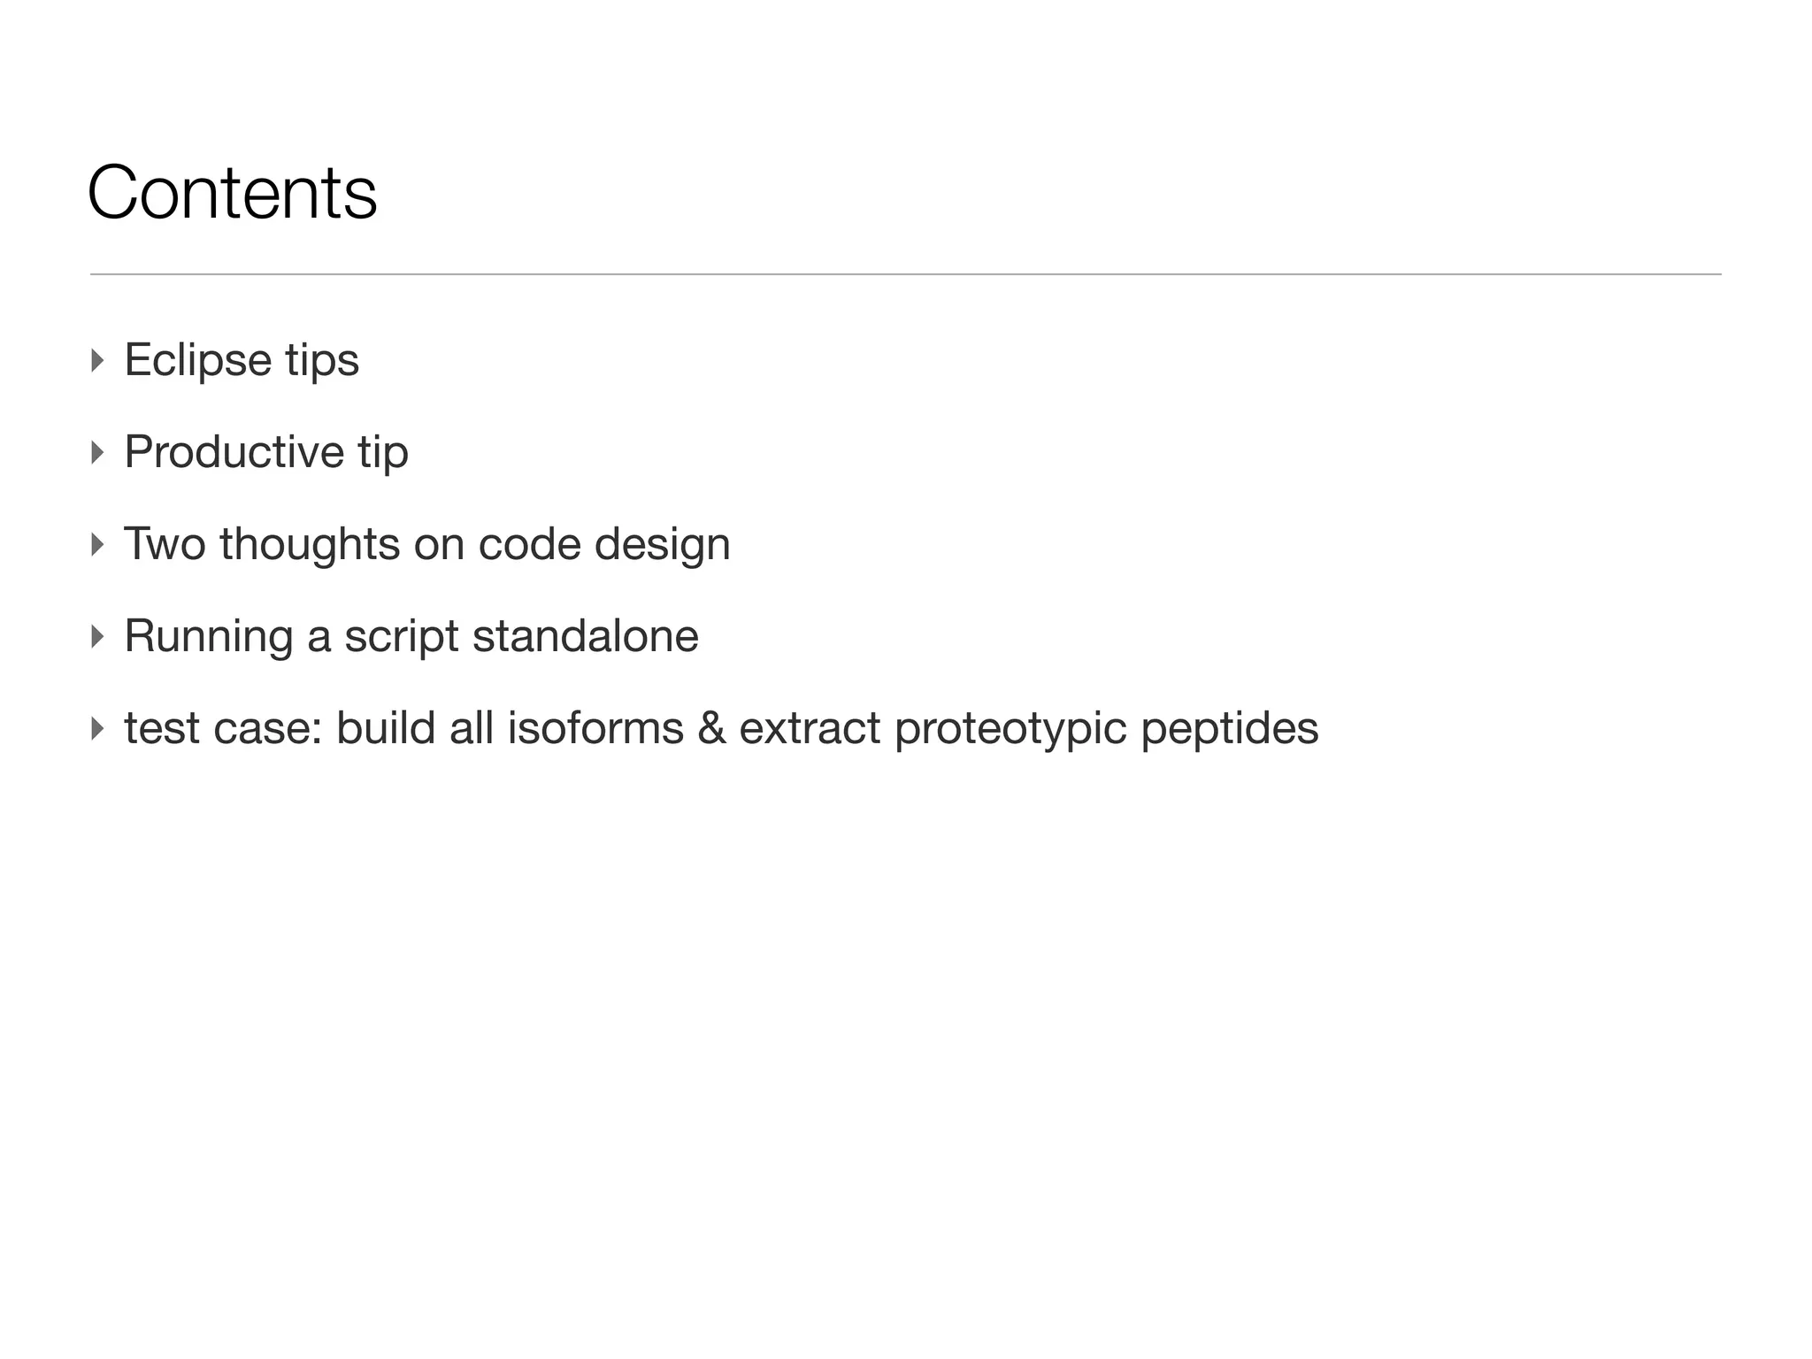Click the bullet arrow beside Productive tip

pyautogui.click(x=97, y=452)
